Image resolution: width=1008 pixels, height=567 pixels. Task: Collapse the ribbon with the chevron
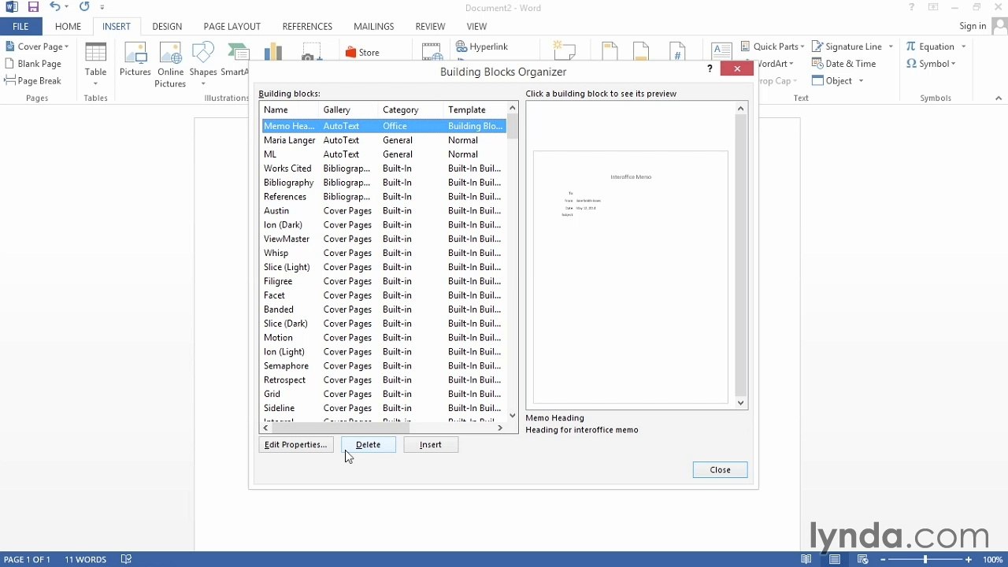pos(999,98)
